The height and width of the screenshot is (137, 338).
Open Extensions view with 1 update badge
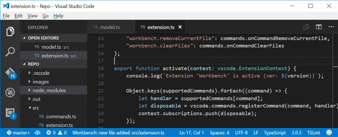click(x=11, y=113)
